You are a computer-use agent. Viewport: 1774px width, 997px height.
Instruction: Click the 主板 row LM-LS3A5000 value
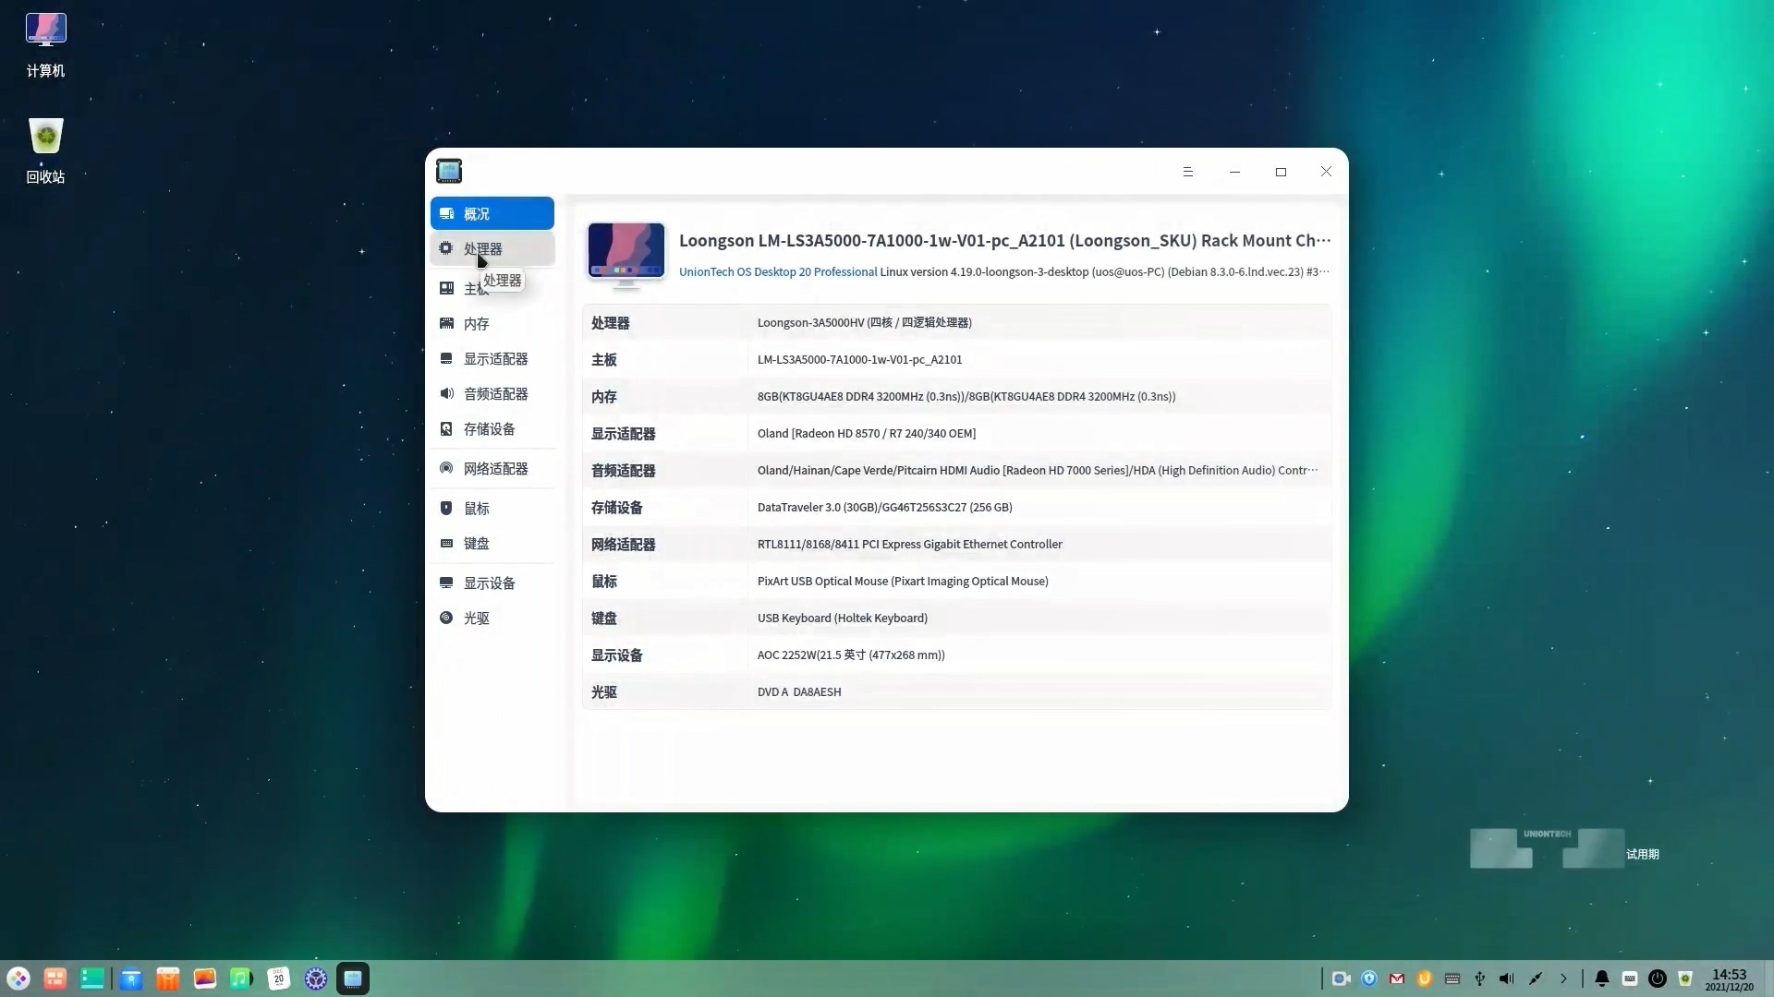(x=859, y=359)
